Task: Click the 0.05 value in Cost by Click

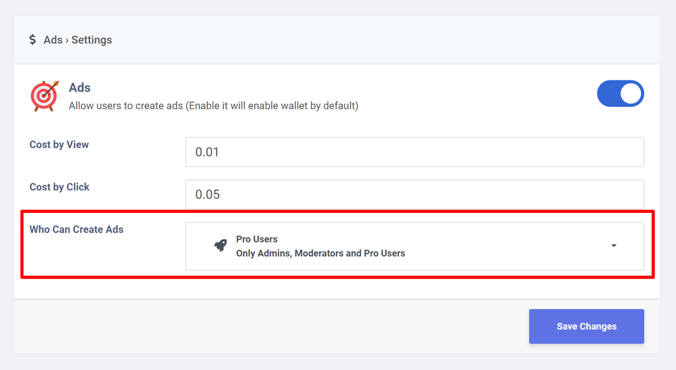Action: click(x=207, y=195)
